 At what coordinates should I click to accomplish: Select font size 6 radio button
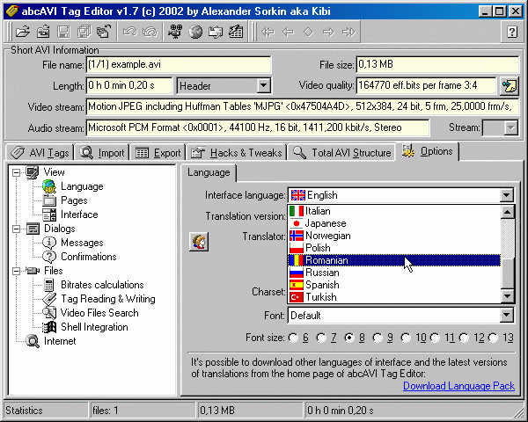click(293, 338)
